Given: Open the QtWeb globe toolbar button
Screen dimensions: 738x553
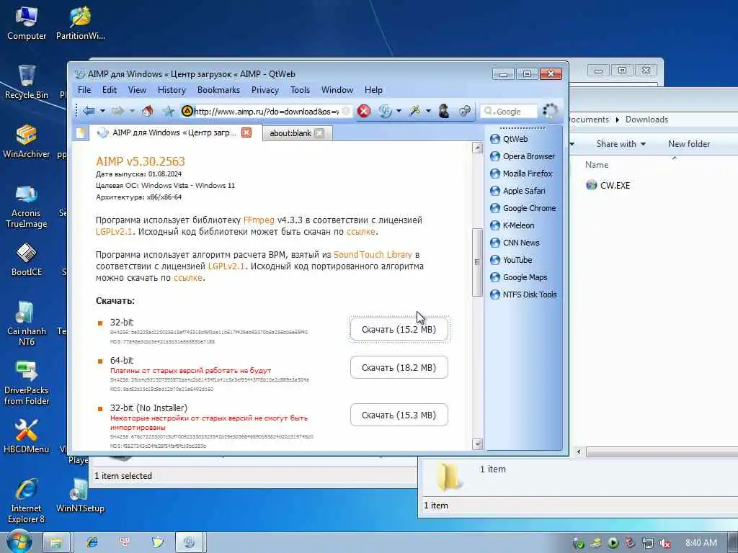Looking at the screenshot, I should [386, 111].
